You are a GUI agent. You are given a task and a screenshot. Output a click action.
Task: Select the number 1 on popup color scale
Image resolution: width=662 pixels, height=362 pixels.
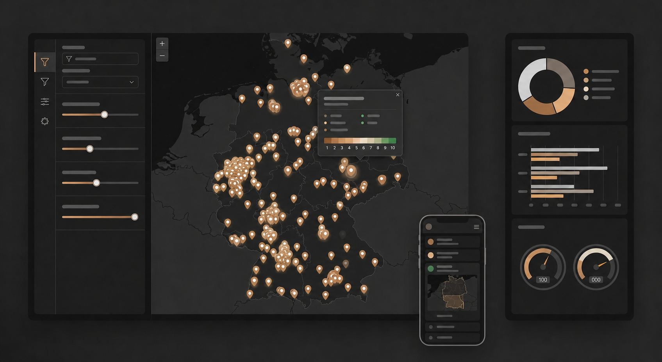[x=327, y=148]
